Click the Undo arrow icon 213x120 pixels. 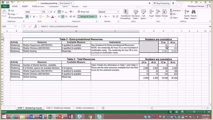click(x=12, y=2)
